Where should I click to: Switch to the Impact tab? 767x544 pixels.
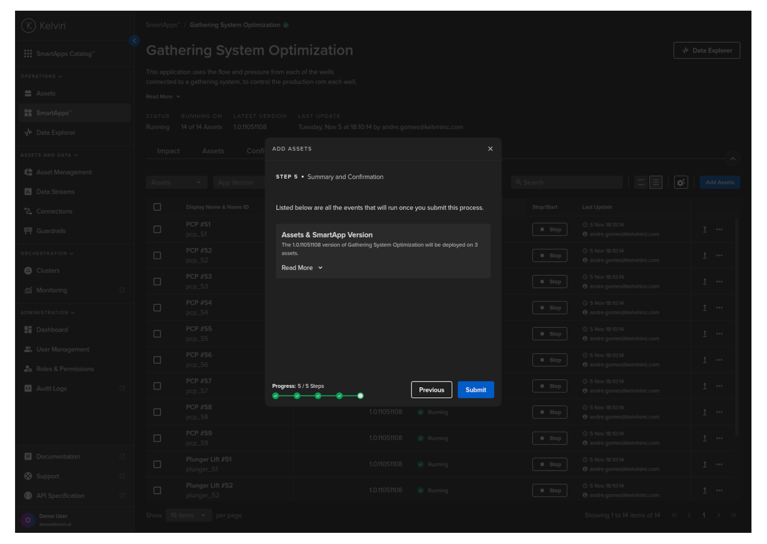[x=168, y=151]
